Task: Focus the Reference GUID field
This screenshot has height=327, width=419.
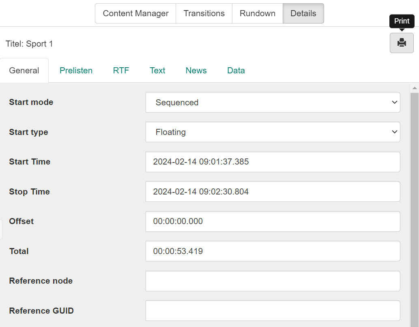Action: click(x=273, y=311)
